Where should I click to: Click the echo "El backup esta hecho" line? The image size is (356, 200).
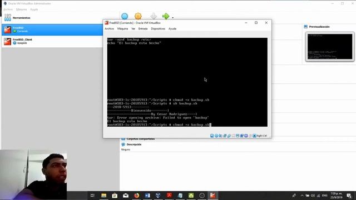pyautogui.click(x=134, y=43)
